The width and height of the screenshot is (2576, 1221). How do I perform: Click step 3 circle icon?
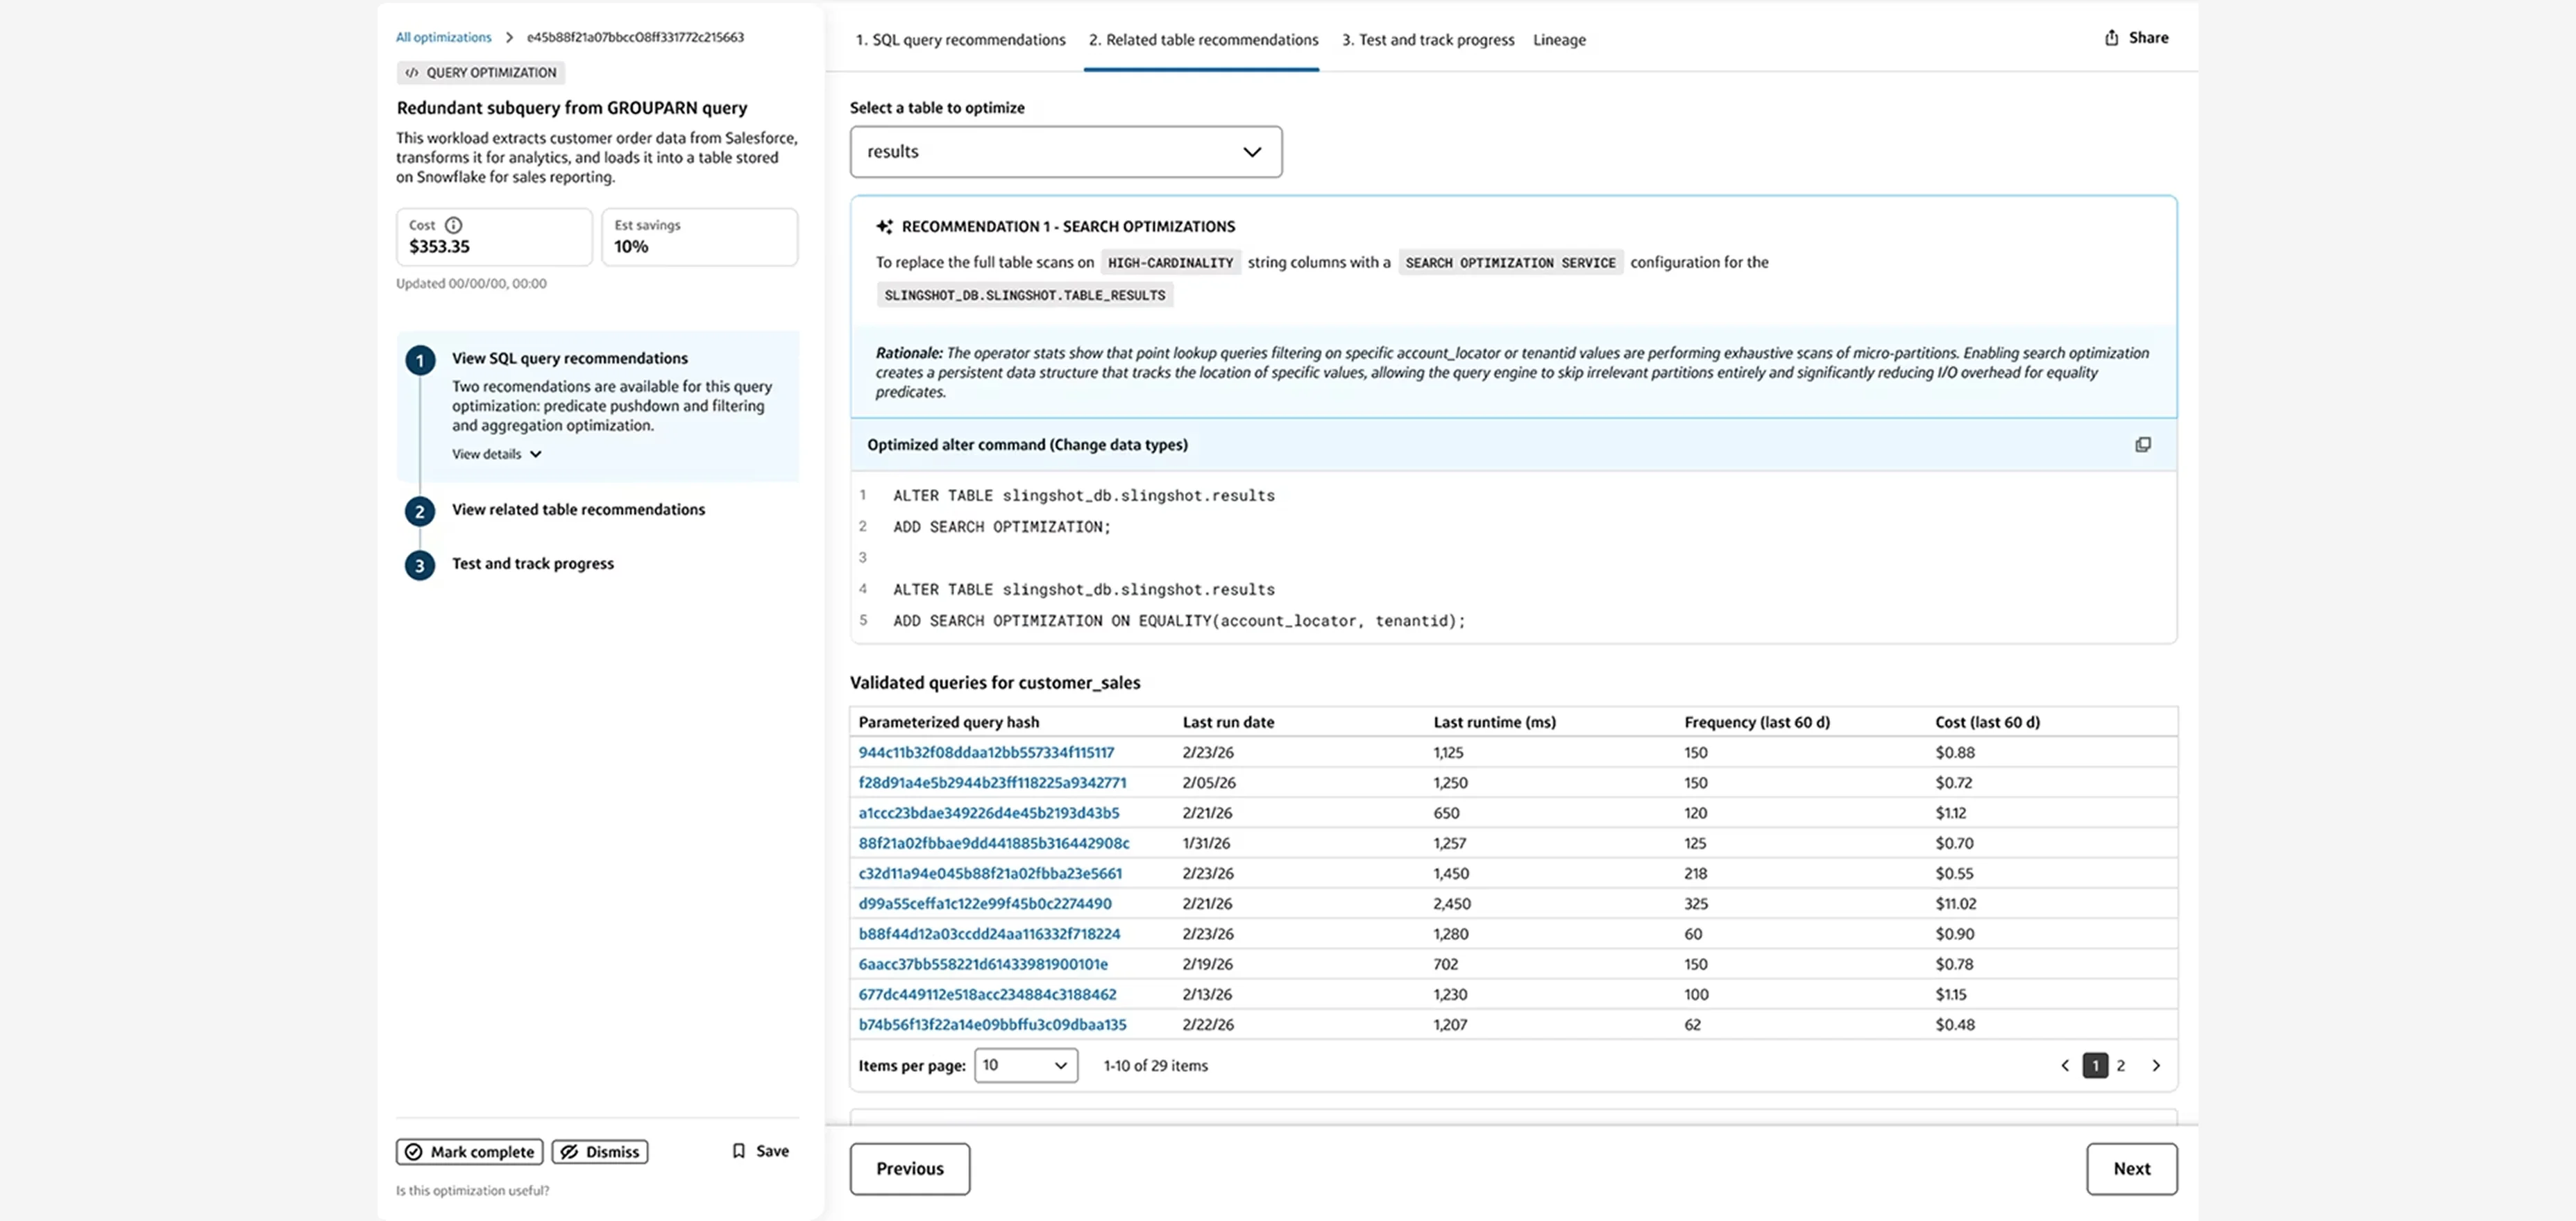pyautogui.click(x=420, y=565)
